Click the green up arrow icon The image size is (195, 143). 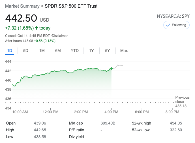point(37,28)
